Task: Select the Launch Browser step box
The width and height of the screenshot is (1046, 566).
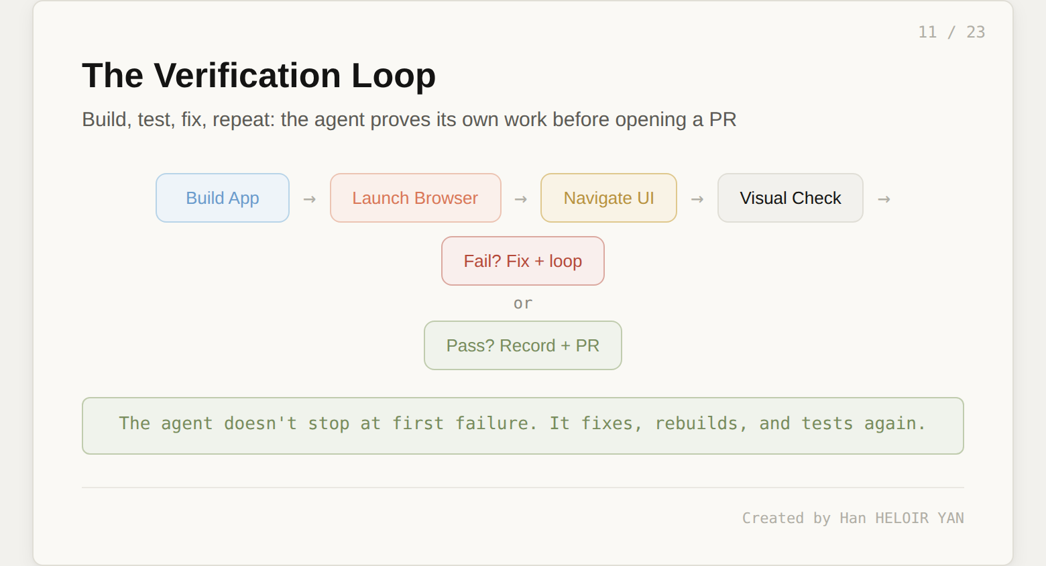Action: (415, 198)
